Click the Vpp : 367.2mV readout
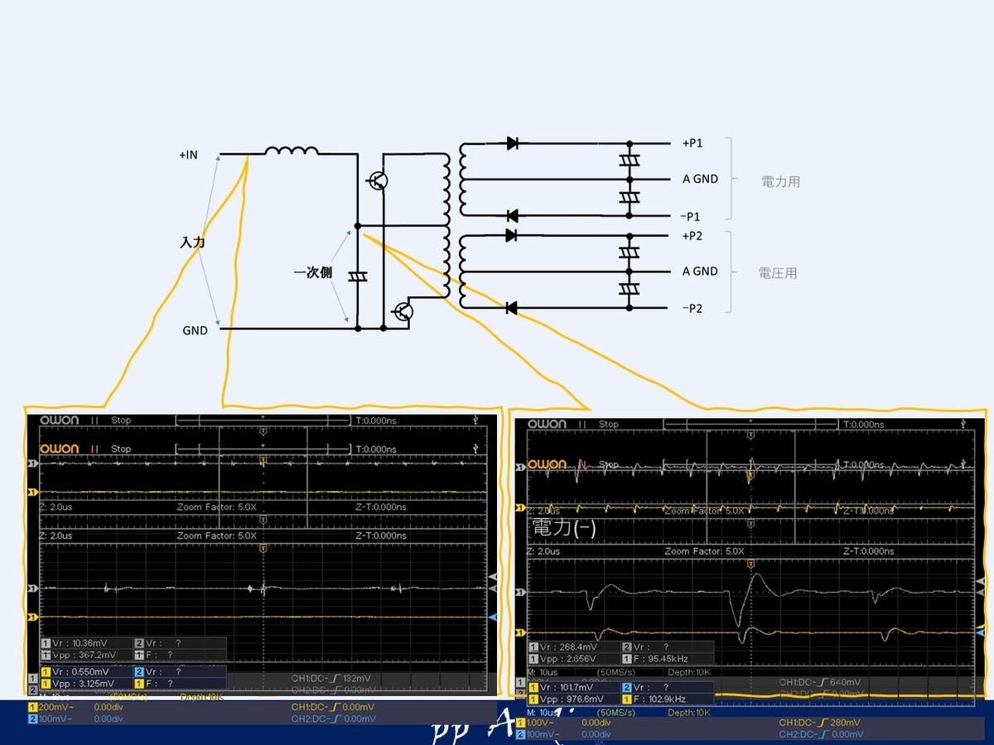 click(83, 655)
